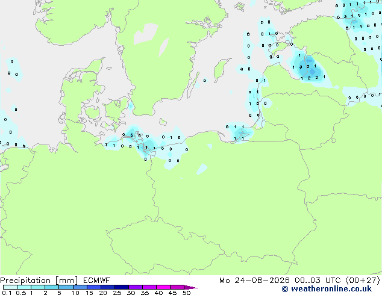The image size is (382, 295).
Task: Pick the lightest cyan 0.1–0.5 legend swatch
Action: pos(10,287)
